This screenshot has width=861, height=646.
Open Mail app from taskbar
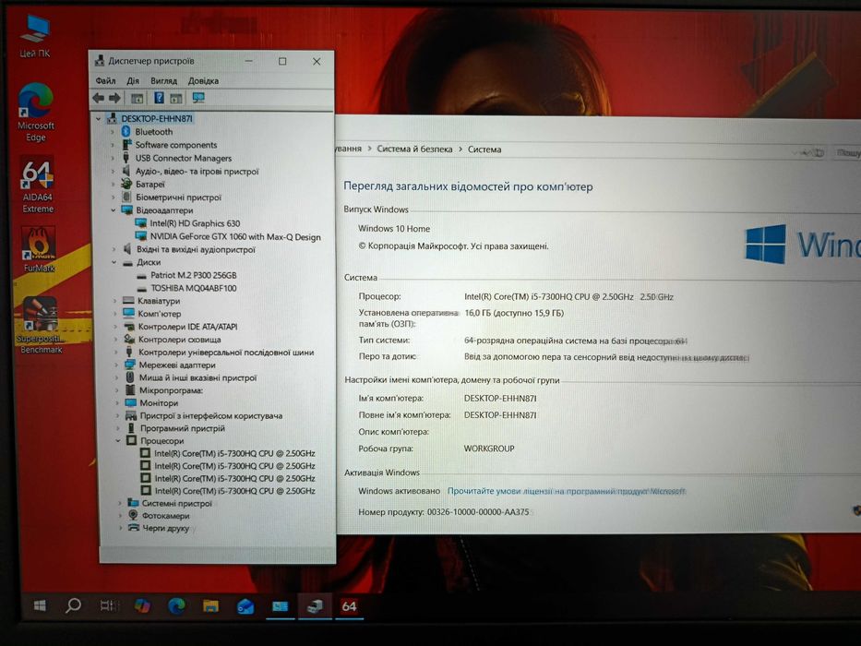coord(245,606)
